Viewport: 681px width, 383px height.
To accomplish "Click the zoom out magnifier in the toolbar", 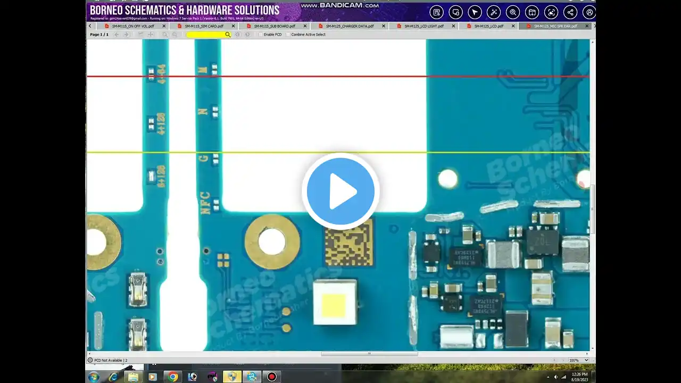I will pyautogui.click(x=165, y=35).
